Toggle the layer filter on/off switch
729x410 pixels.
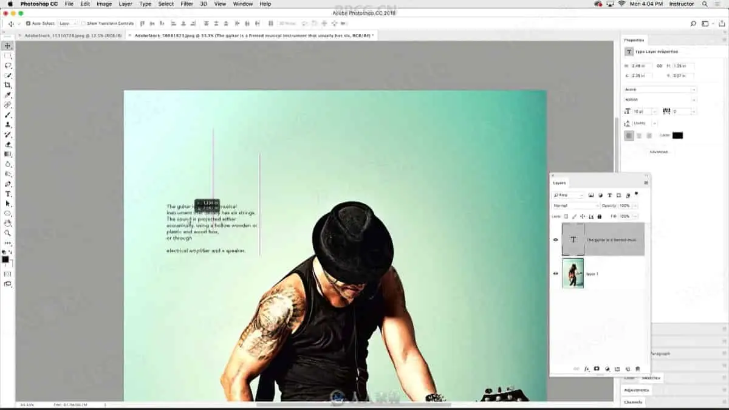[x=636, y=194]
